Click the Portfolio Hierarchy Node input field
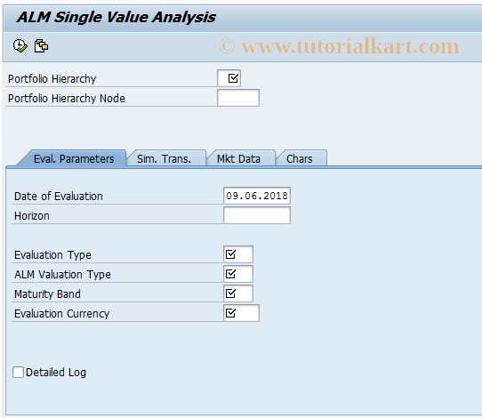The width and height of the screenshot is (482, 418). coord(238,98)
